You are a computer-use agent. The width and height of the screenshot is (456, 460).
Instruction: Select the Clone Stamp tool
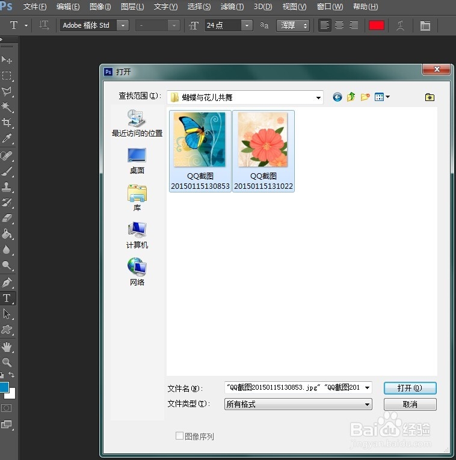[7, 187]
